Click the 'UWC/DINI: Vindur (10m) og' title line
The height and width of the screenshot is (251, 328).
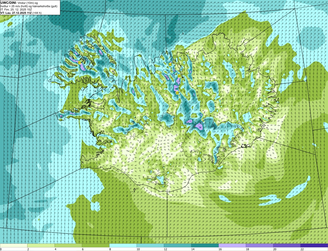click(19, 3)
